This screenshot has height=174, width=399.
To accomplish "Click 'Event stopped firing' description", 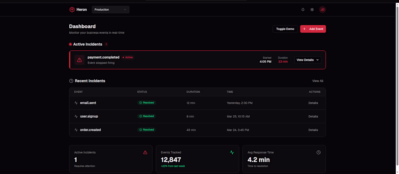I will point(101,63).
